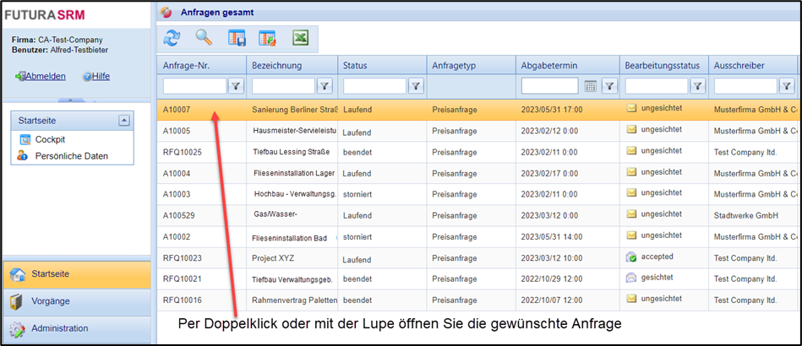Click the reset table layout icon

click(x=268, y=38)
